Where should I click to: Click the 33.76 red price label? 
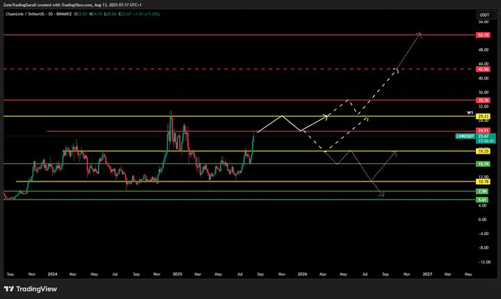click(484, 100)
